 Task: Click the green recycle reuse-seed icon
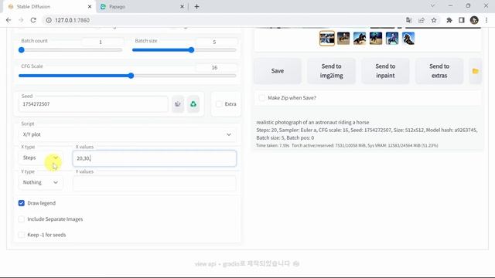coord(193,104)
